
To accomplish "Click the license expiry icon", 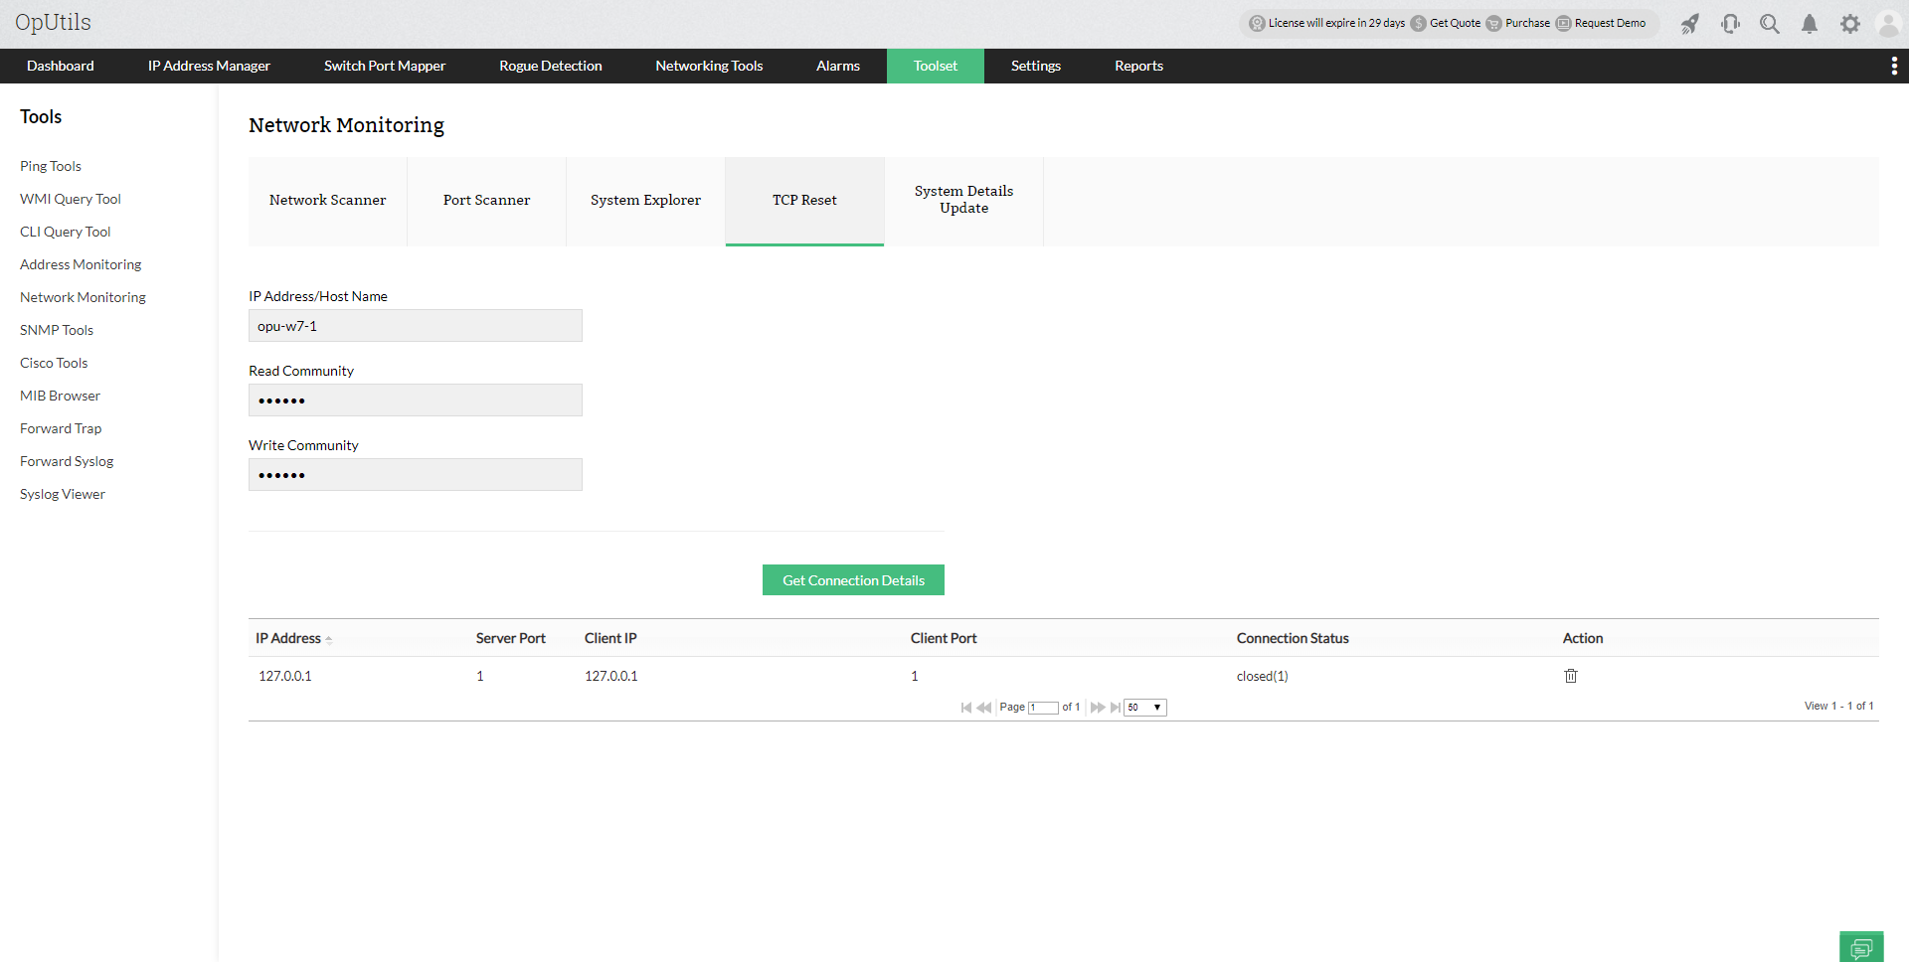I will point(1258,24).
